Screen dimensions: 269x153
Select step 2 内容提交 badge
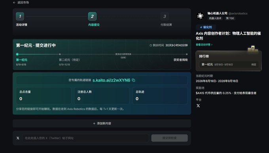[x=92, y=17]
